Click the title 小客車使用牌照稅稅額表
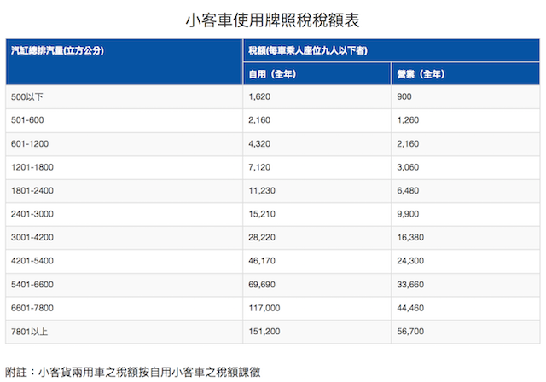546x382 pixels. click(x=272, y=18)
